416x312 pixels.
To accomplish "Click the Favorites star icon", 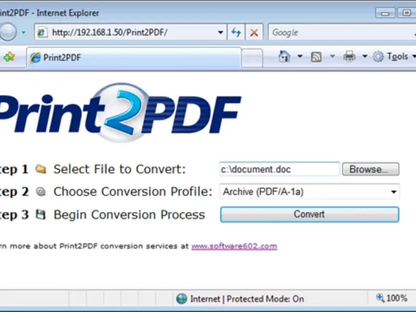I will [9, 57].
